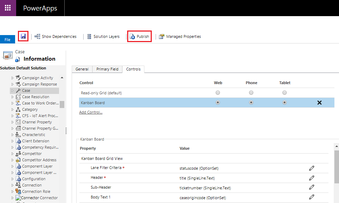This screenshot has width=339, height=203.
Task: Click the Add Control... link
Action: point(91,112)
